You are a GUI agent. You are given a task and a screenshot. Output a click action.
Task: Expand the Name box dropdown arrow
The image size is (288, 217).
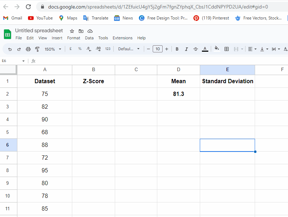pyautogui.click(x=23, y=61)
